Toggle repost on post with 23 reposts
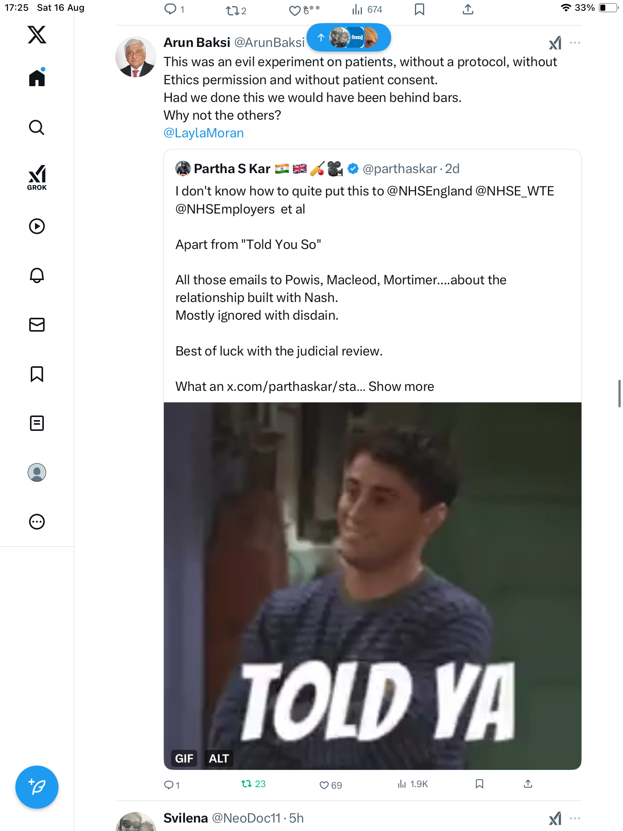This screenshot has height=831, width=623. 247,784
